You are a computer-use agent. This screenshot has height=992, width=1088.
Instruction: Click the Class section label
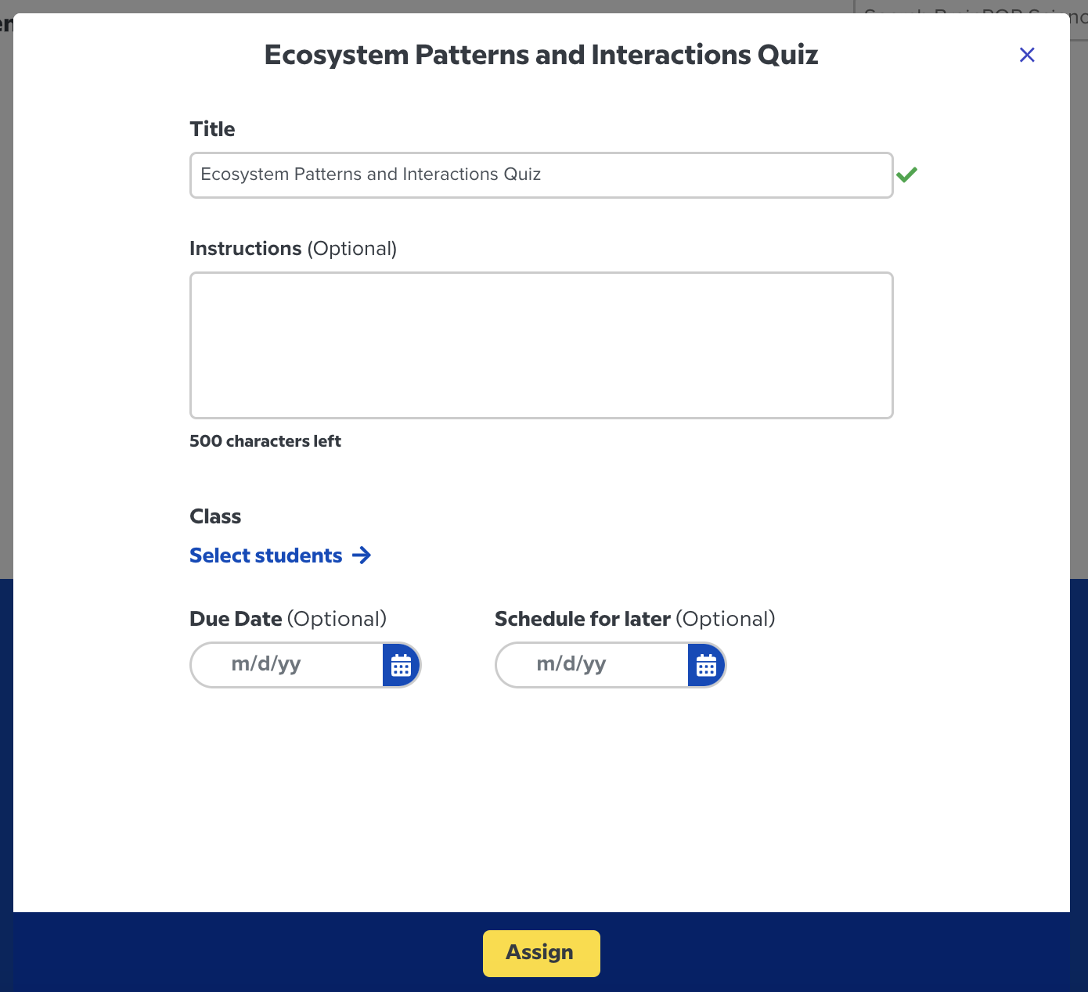coord(215,516)
